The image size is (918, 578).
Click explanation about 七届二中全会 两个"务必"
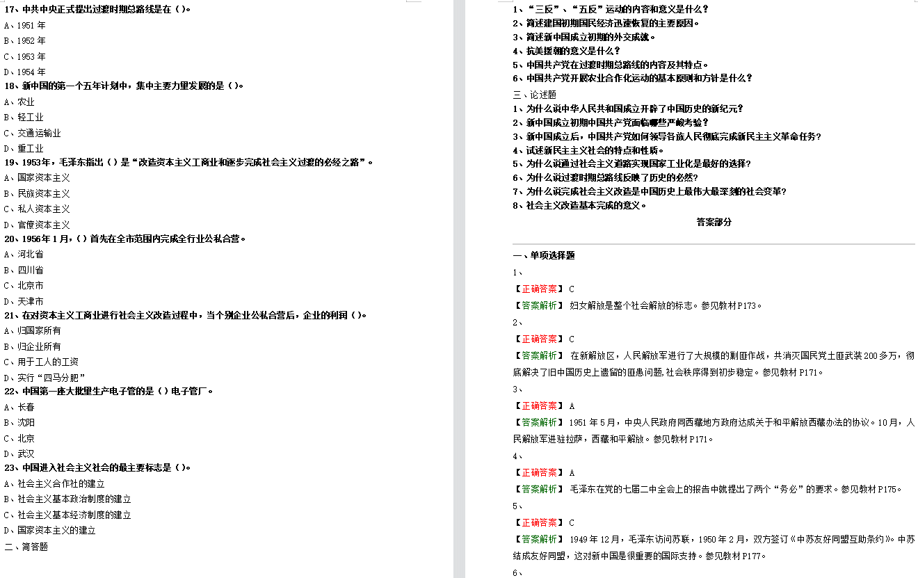[x=707, y=490]
